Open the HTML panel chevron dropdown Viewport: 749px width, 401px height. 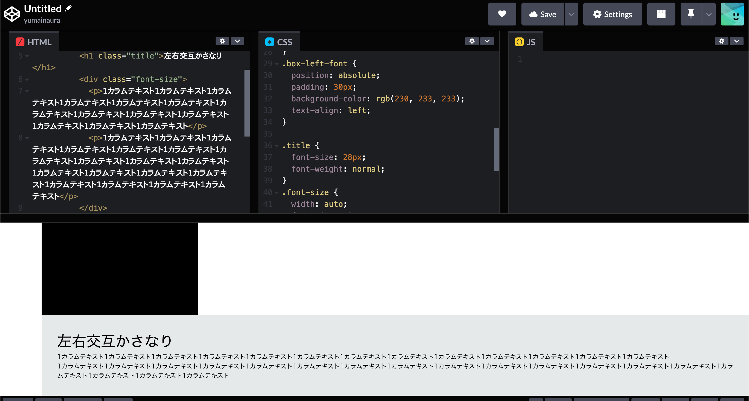(x=237, y=41)
